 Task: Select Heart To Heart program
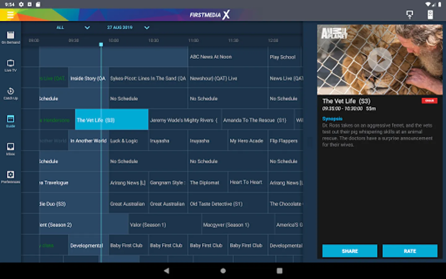[x=248, y=182]
